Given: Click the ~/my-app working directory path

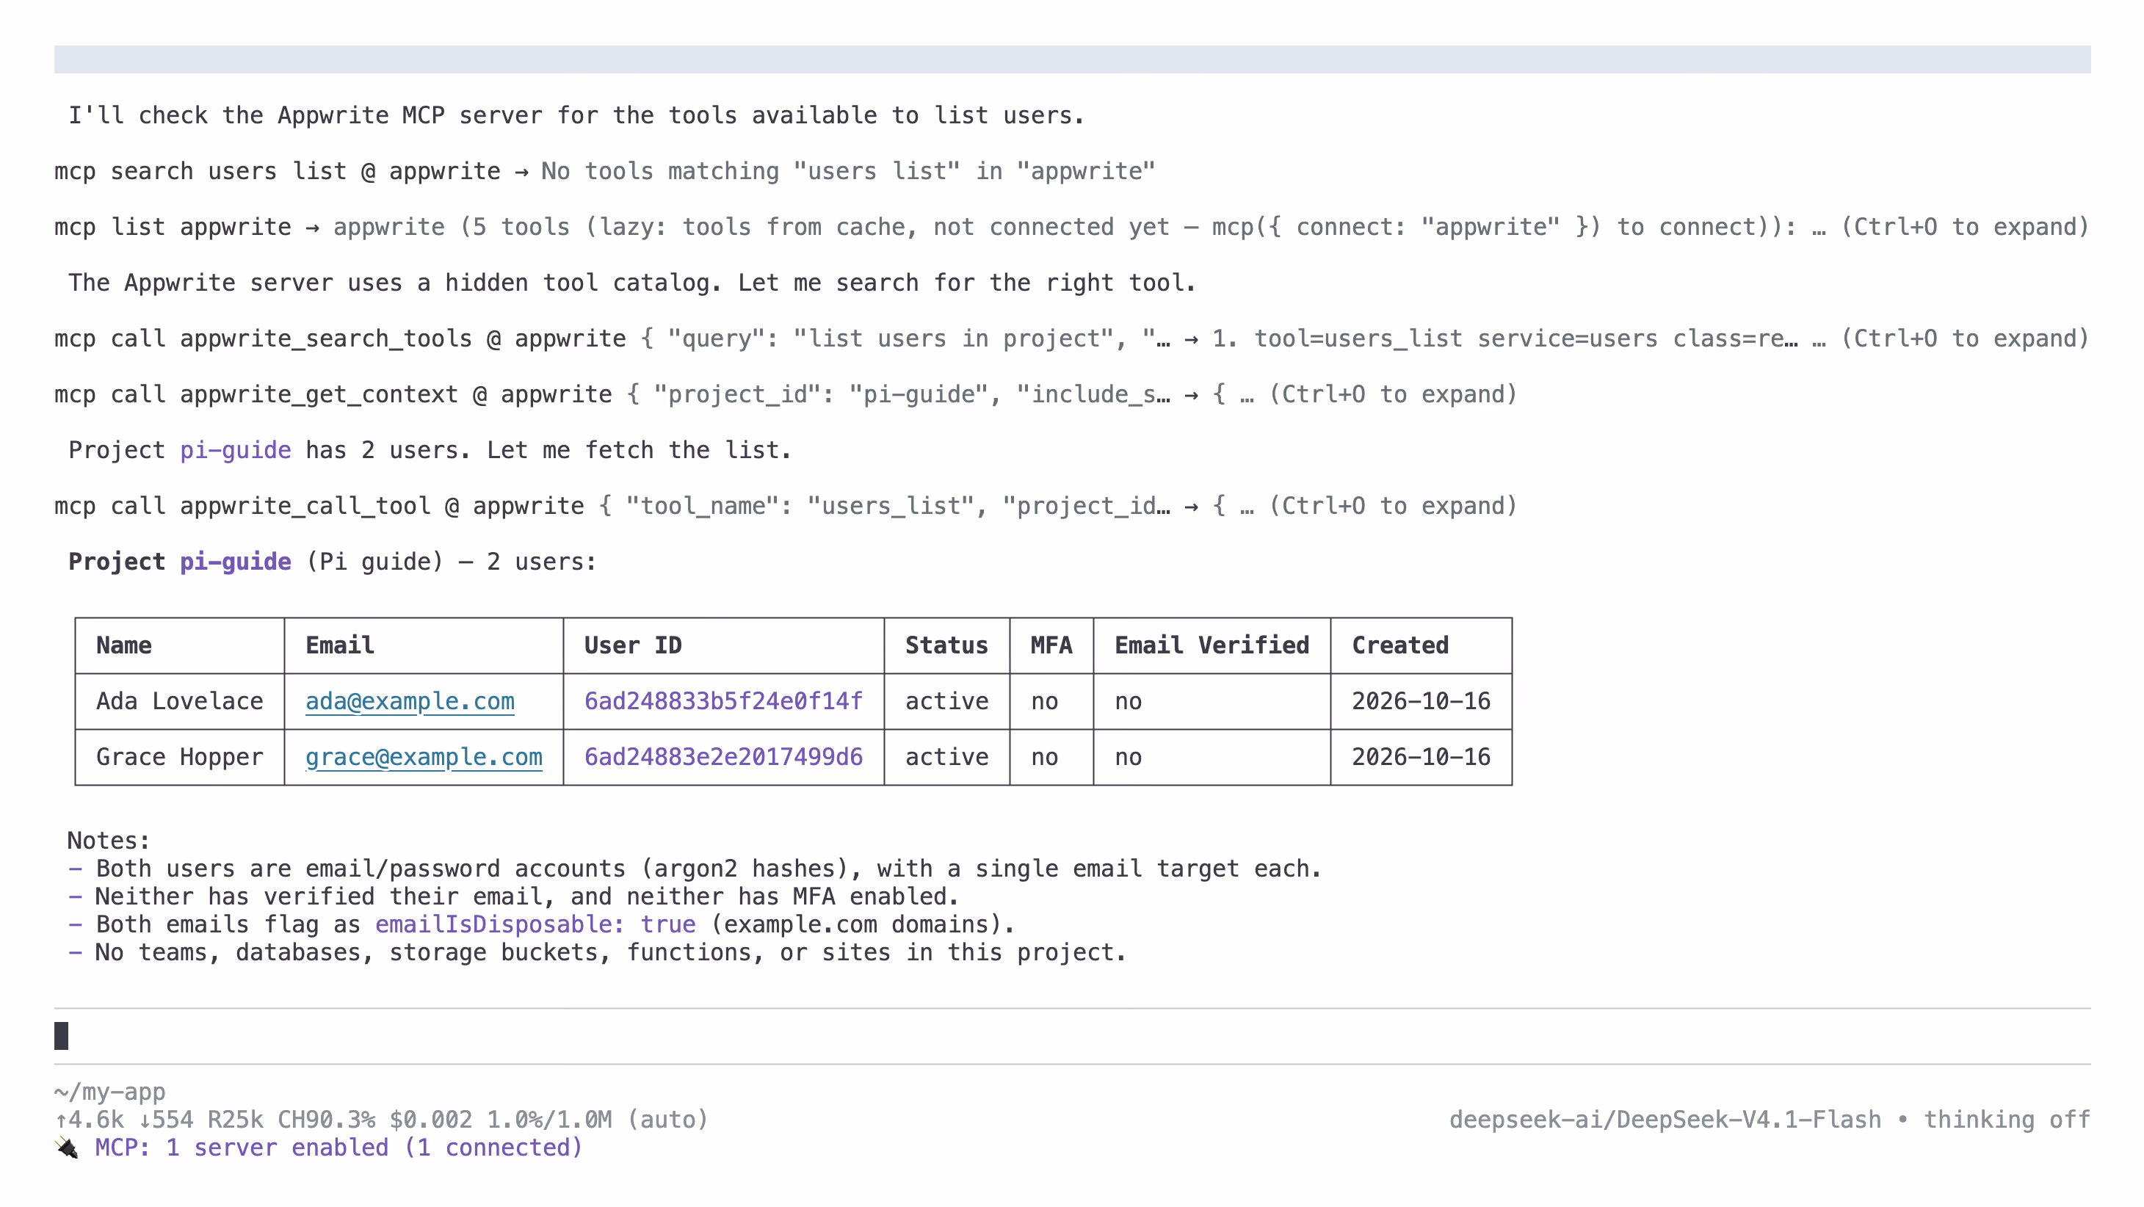Looking at the screenshot, I should click(110, 1091).
